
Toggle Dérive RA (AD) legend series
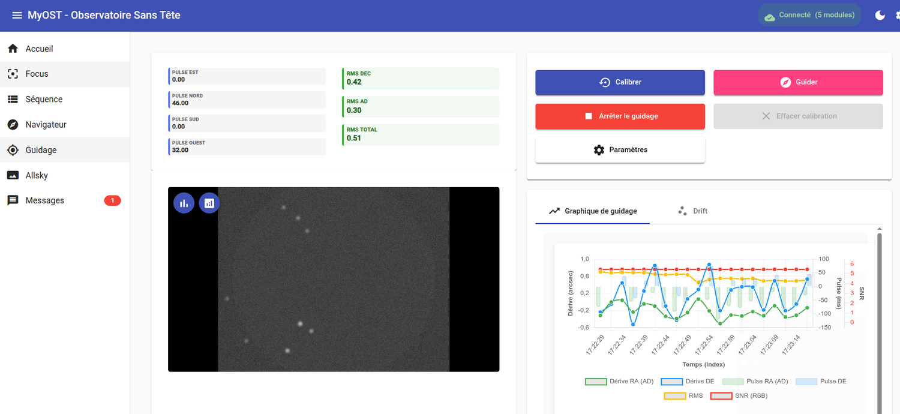tap(619, 381)
